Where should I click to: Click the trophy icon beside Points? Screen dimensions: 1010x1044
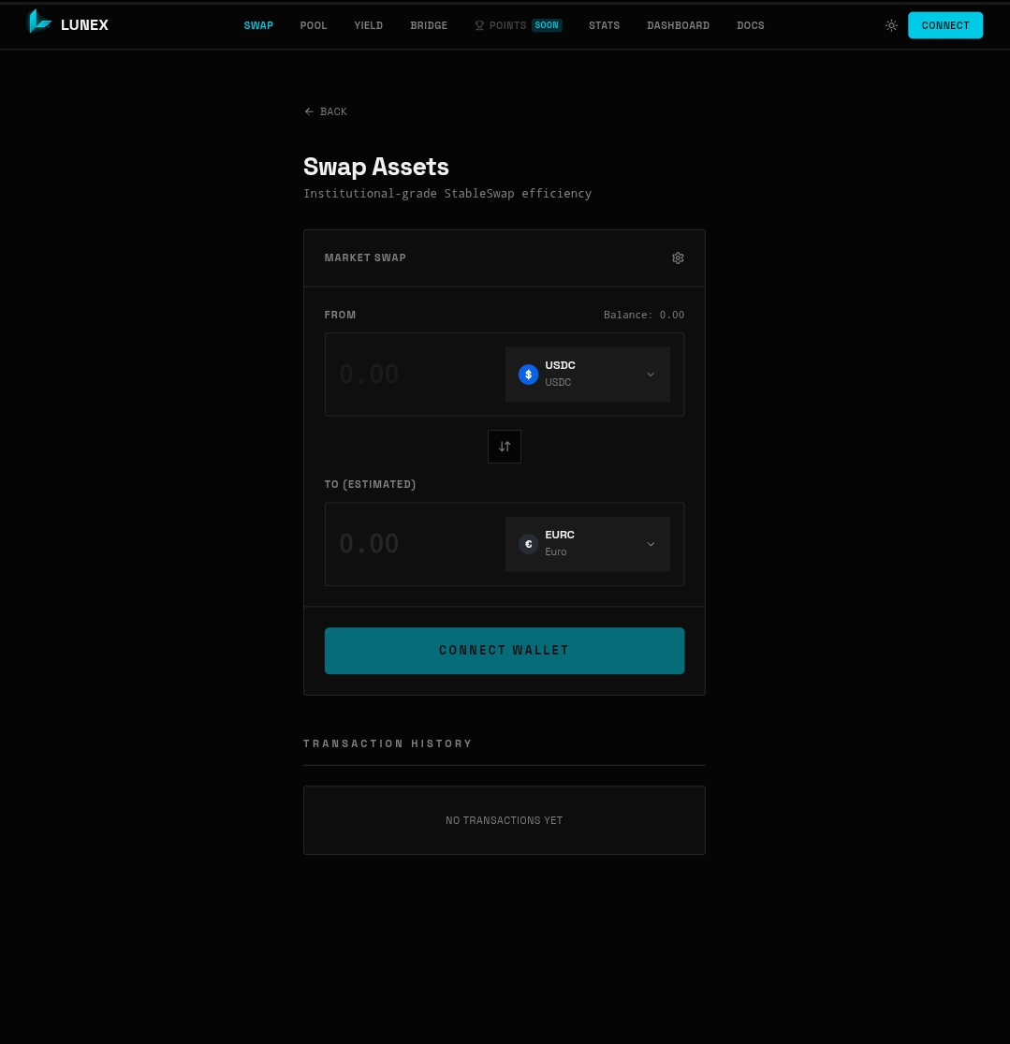pos(479,25)
